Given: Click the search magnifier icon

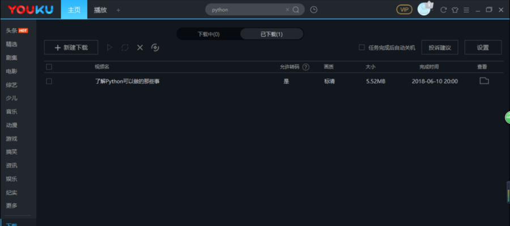Looking at the screenshot, I should [296, 10].
